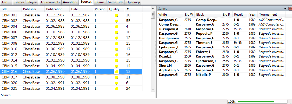This screenshot has width=292, height=104.
Task: Select the Short,N versus Kasparov,G game
Action: (221, 66)
